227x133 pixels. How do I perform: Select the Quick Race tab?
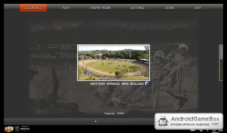coord(33,8)
